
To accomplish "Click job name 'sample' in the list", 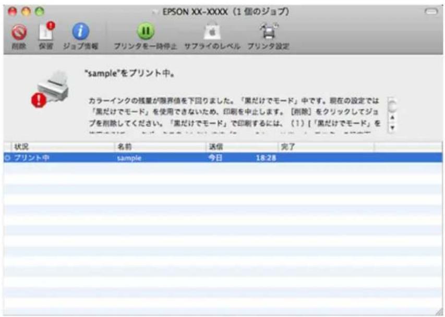I will (129, 158).
